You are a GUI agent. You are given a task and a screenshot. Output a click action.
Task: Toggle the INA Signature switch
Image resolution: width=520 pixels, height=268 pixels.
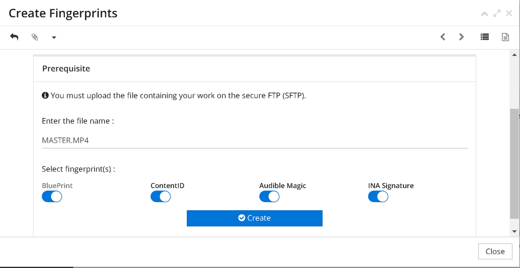[378, 197]
